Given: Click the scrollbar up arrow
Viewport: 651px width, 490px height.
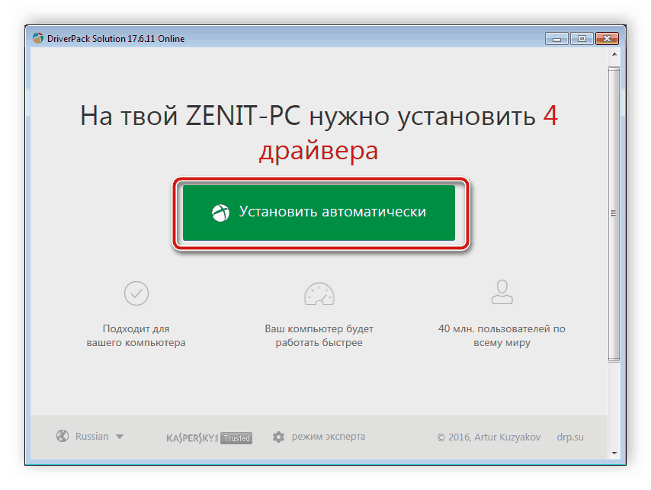Looking at the screenshot, I should [614, 54].
